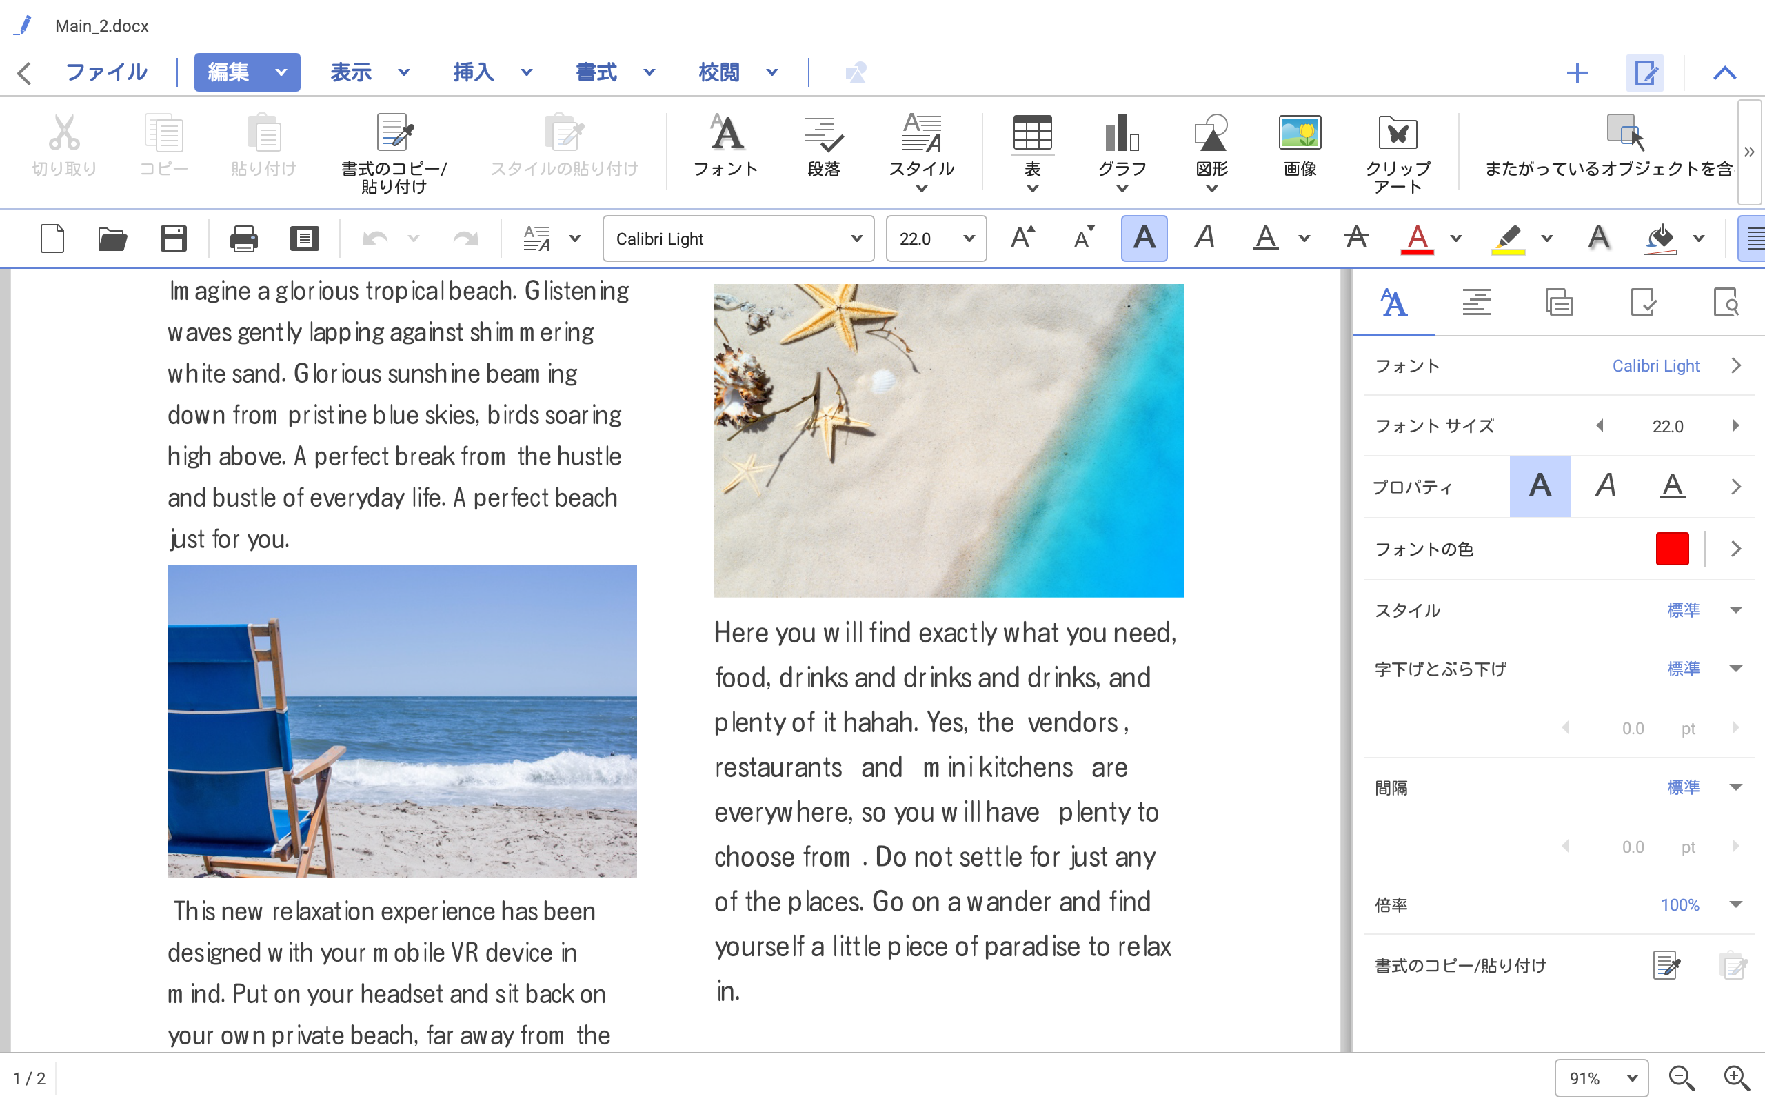Open the 段落 paragraph tool
The image size is (1765, 1103).
pos(823,146)
